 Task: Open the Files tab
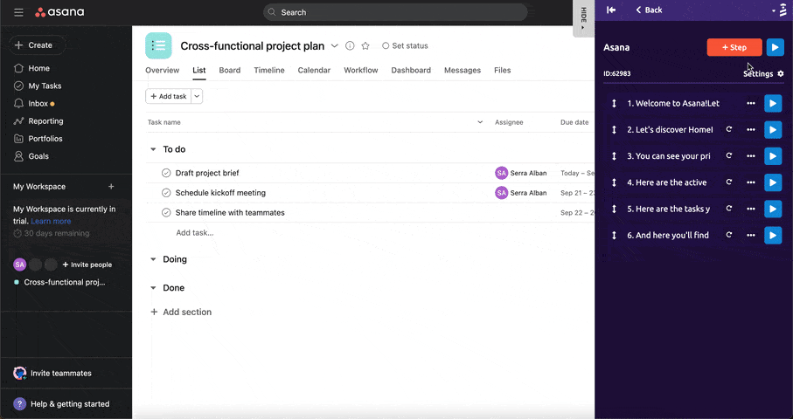coord(502,70)
